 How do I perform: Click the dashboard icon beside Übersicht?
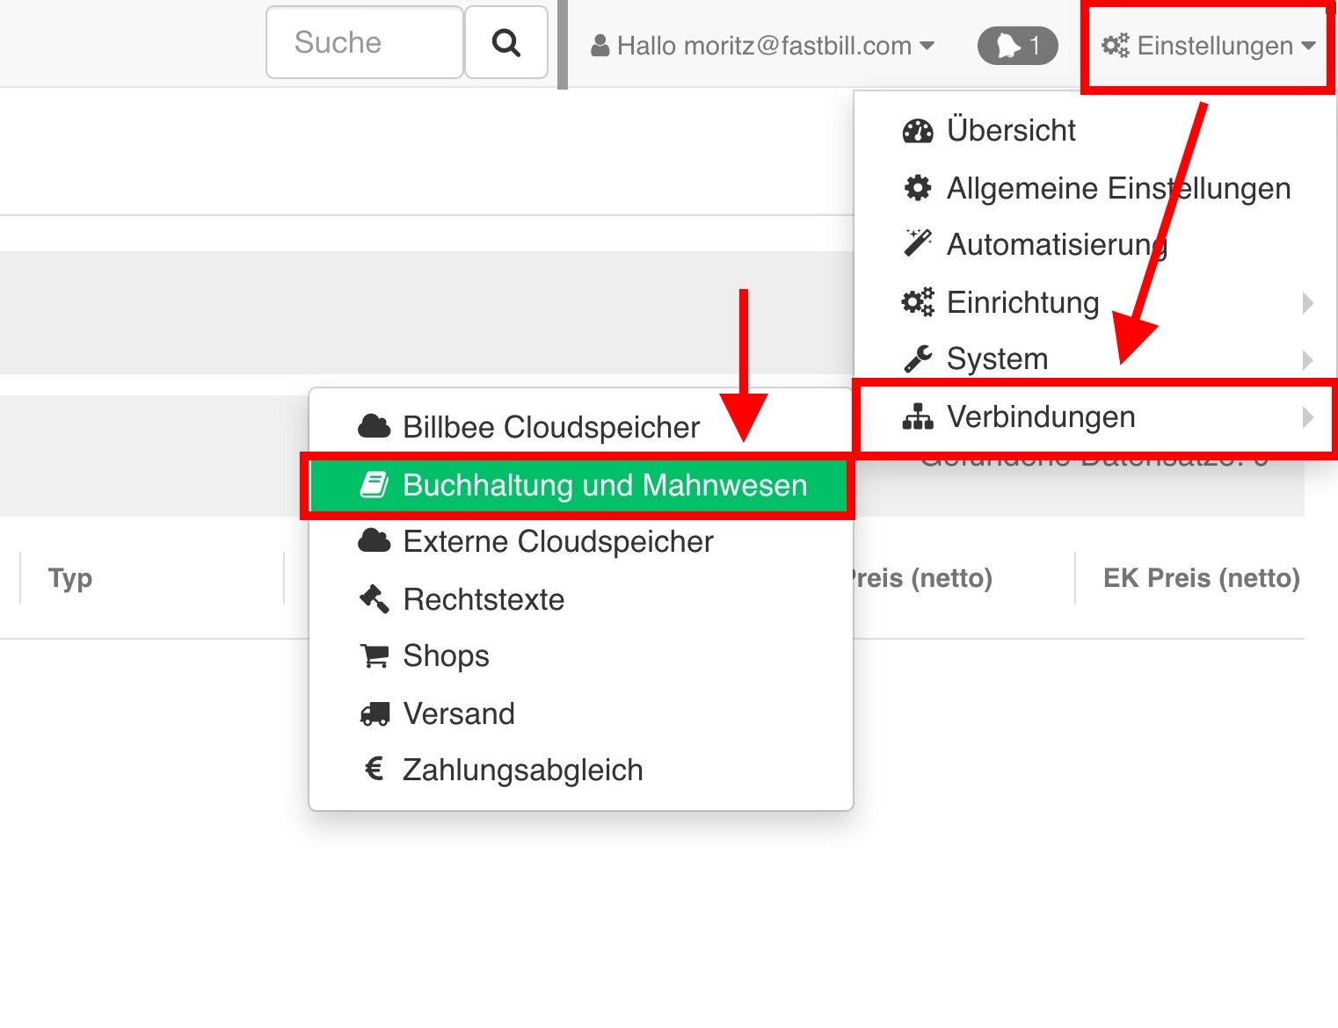[x=917, y=131]
